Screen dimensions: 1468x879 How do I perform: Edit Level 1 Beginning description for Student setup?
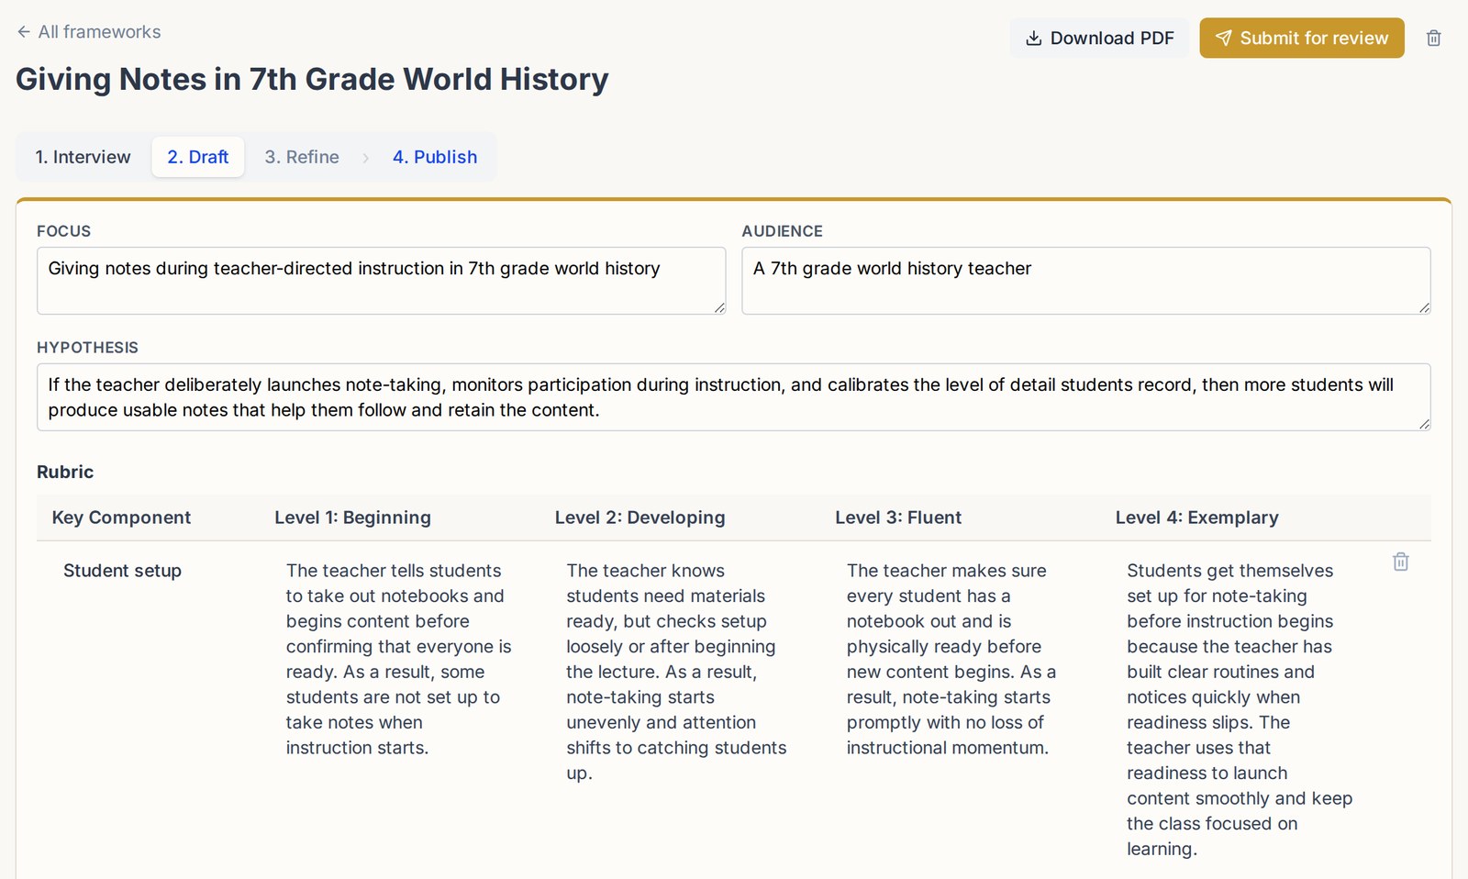(400, 659)
